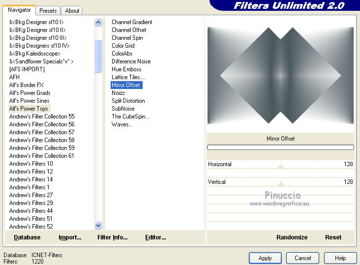Select The CubeSpin... filter
The width and height of the screenshot is (360, 265).
click(x=130, y=117)
